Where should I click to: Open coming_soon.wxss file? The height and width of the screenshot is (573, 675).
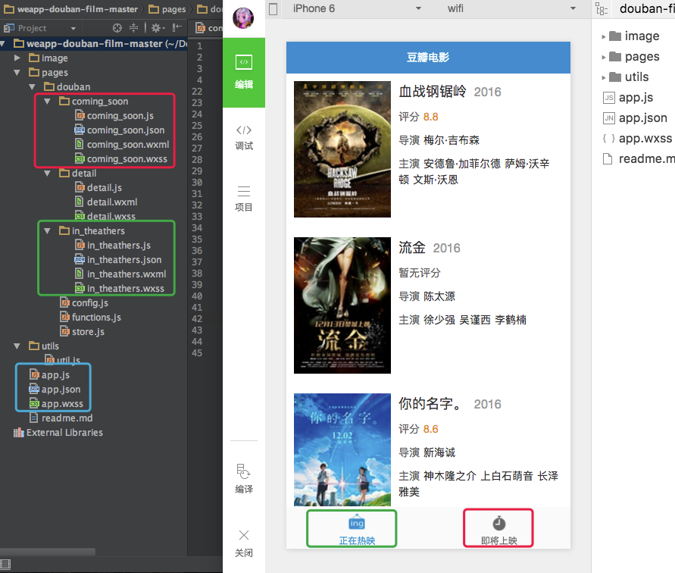tap(121, 159)
